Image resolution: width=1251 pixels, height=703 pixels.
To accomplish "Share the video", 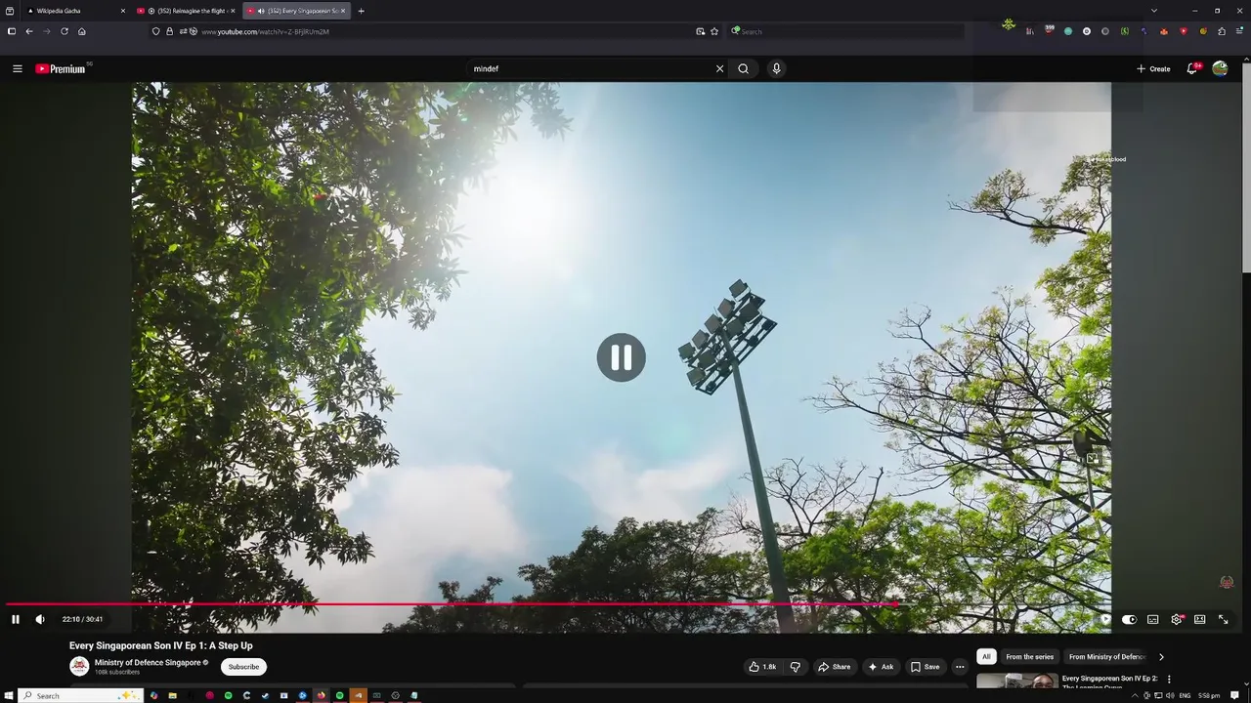I will coord(834,667).
